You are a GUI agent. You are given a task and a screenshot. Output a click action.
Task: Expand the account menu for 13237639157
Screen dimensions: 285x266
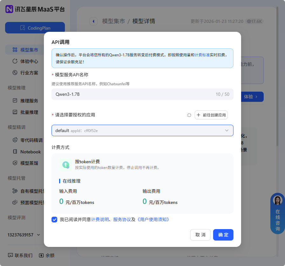click(x=38, y=235)
